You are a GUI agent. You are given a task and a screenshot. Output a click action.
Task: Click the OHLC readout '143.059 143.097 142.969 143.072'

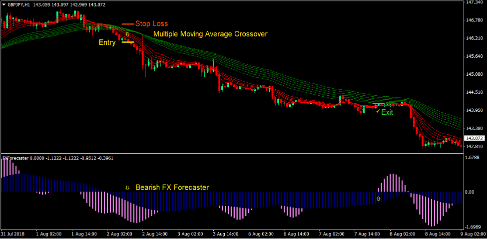(x=68, y=4)
